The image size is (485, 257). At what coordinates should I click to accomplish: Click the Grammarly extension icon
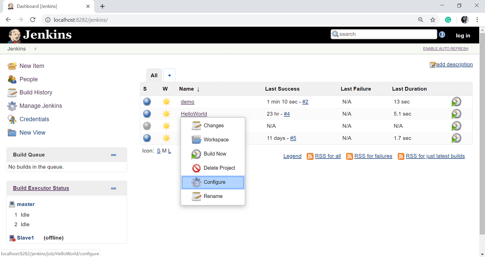448,20
